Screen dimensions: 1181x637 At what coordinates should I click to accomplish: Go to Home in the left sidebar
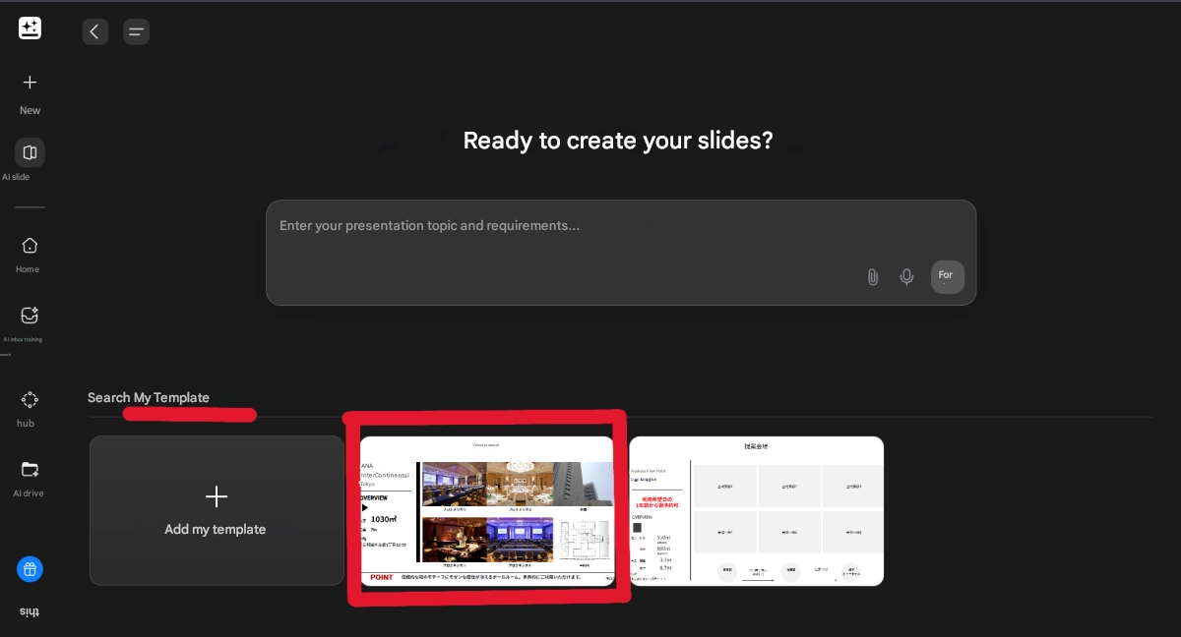click(x=30, y=246)
